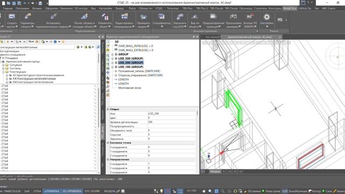Select КМ Конструкции металлические tree item

coord(33,82)
